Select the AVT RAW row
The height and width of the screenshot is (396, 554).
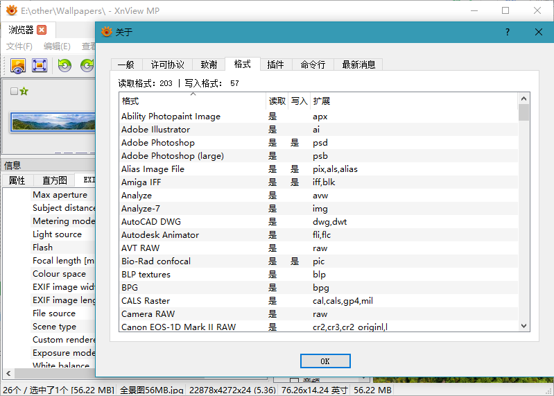318,248
